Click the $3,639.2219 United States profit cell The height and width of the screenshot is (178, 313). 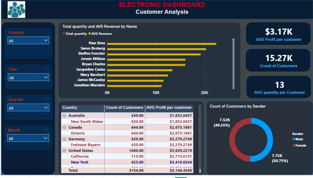[x=181, y=150]
